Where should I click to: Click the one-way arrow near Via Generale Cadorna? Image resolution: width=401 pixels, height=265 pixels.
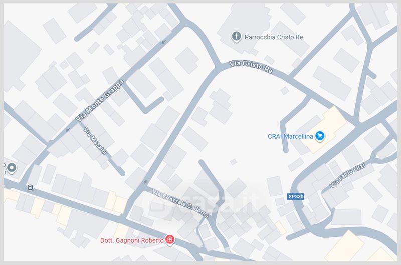click(x=145, y=182)
